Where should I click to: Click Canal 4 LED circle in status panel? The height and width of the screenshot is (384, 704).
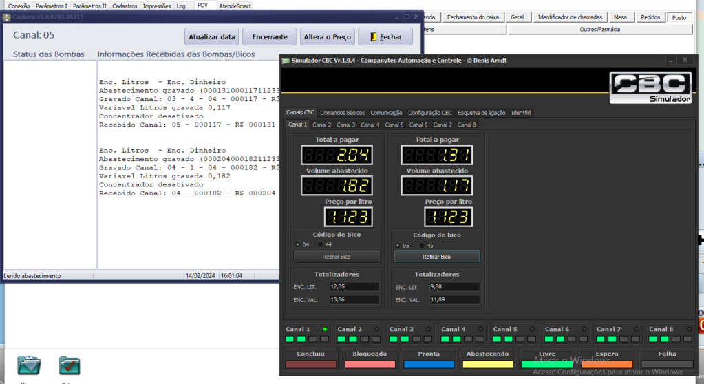[480, 329]
